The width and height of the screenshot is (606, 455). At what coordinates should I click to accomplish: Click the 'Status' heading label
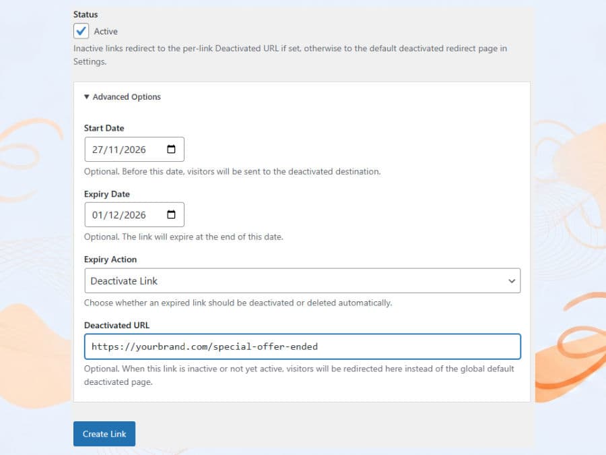coord(86,15)
